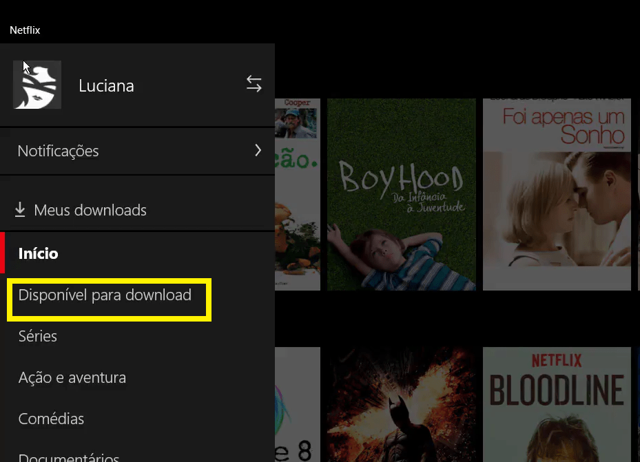This screenshot has width=640, height=462.
Task: Open the Notificações menu entry
Action: [x=137, y=151]
